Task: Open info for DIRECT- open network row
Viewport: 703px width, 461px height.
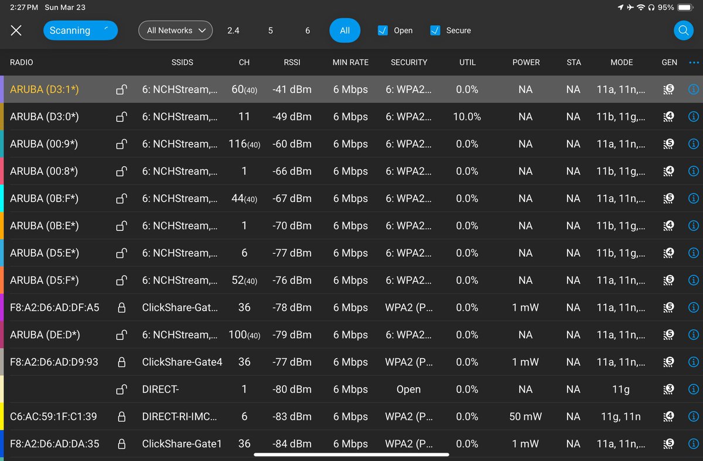Action: pos(694,389)
